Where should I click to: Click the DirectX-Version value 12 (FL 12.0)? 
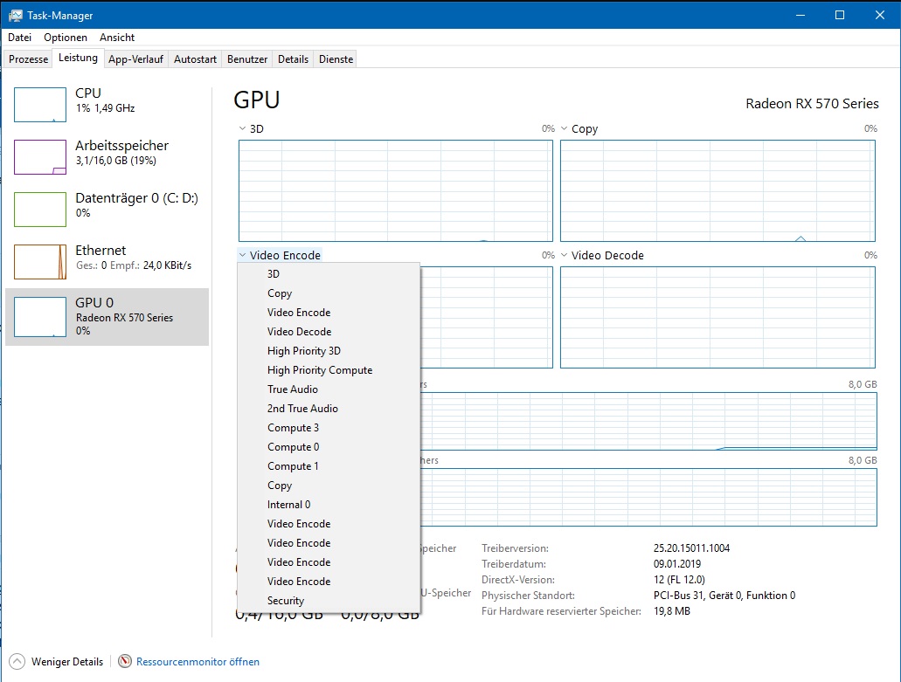pos(679,580)
